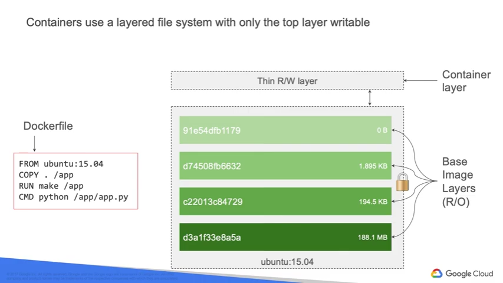The image size is (503, 283).
Task: Click the Base Image Layers (R/O) label
Action: [x=459, y=182]
